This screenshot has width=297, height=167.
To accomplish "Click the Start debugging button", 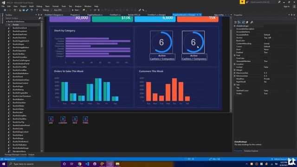I will [75, 10].
